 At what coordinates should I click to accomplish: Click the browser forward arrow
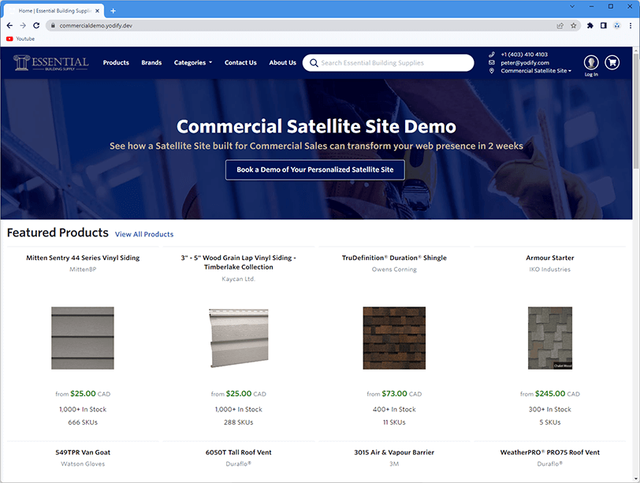[x=23, y=25]
